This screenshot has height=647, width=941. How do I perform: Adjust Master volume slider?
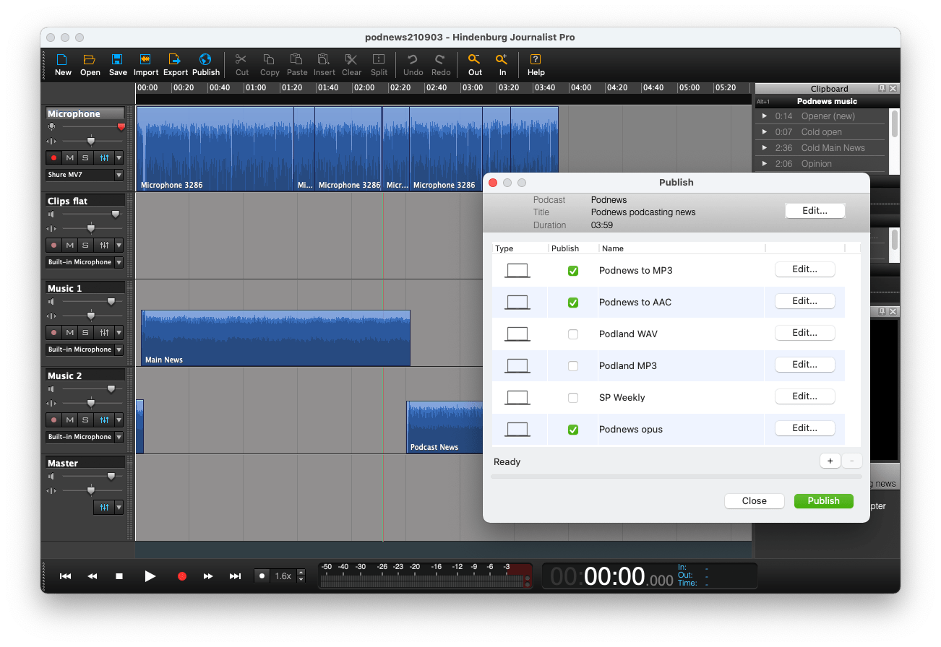(111, 476)
